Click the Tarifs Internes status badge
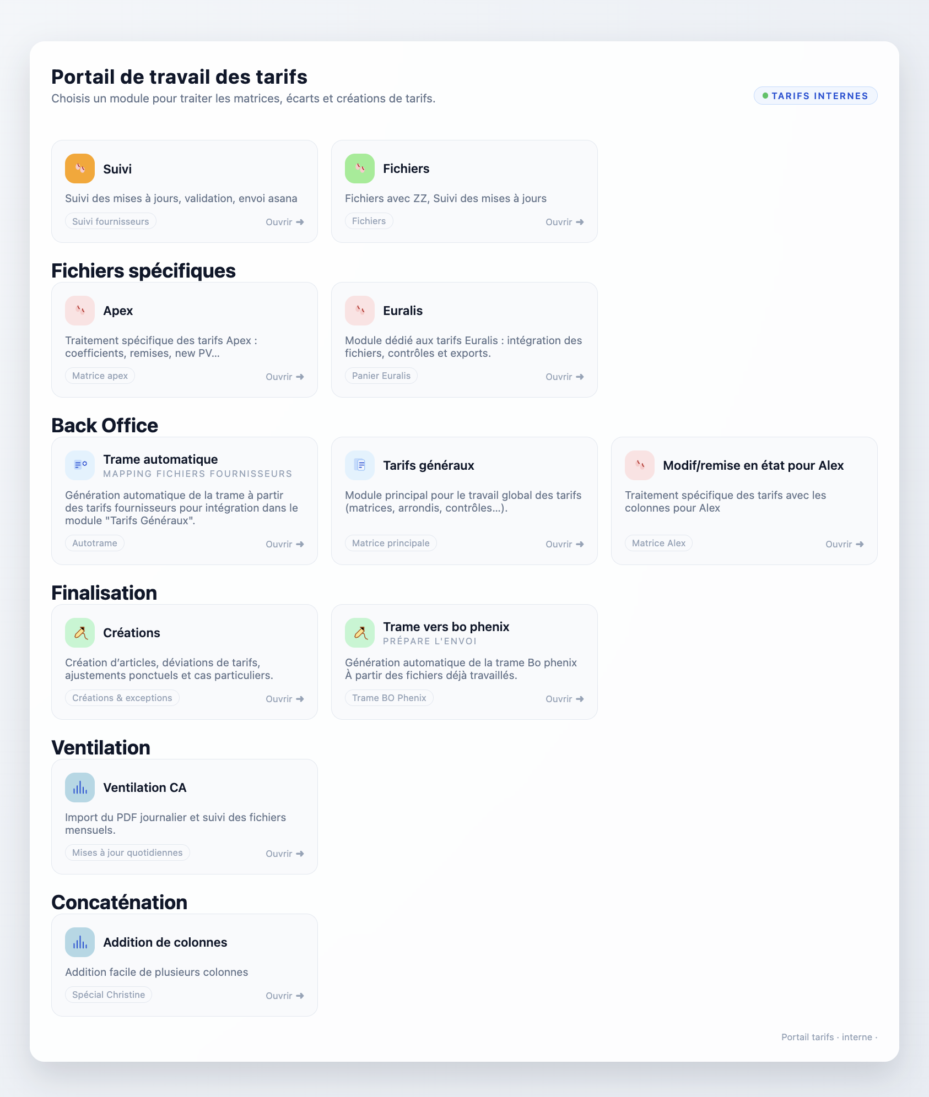The height and width of the screenshot is (1097, 929). point(815,96)
